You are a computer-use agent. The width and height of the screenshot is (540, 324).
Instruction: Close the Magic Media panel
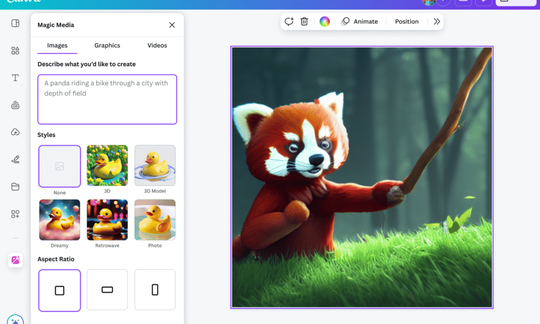click(172, 25)
